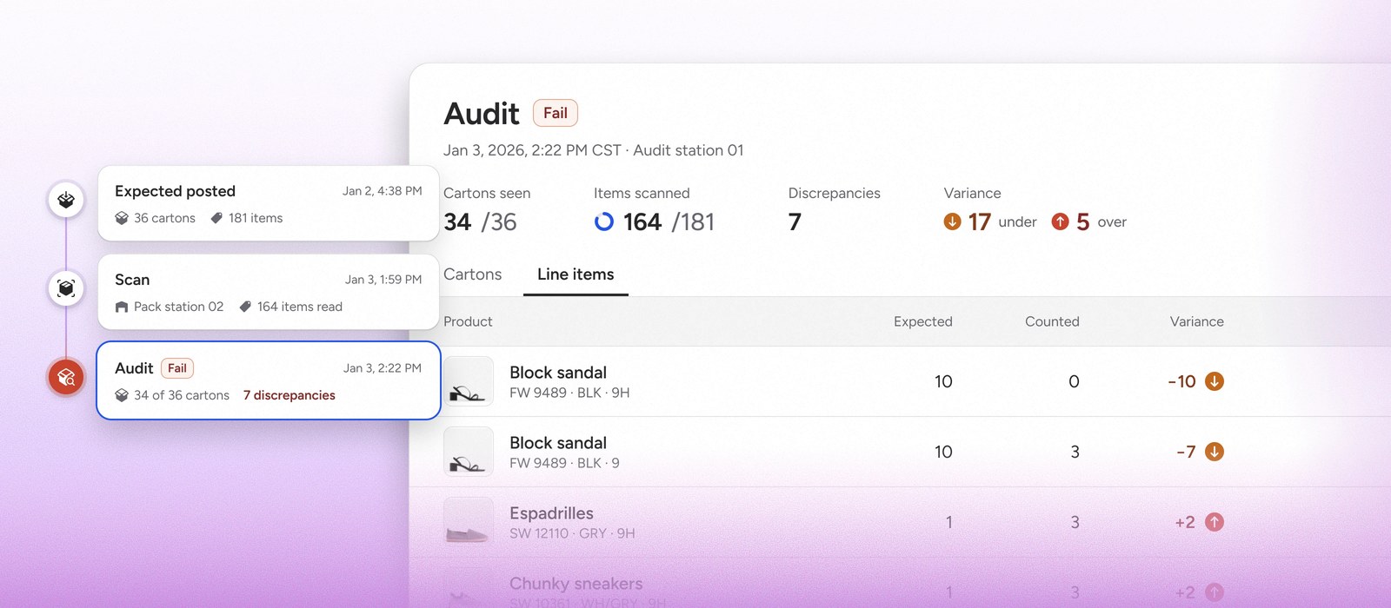Screen dimensions: 1391x608
Task: Click the Variance column header
Action: coord(1197,321)
